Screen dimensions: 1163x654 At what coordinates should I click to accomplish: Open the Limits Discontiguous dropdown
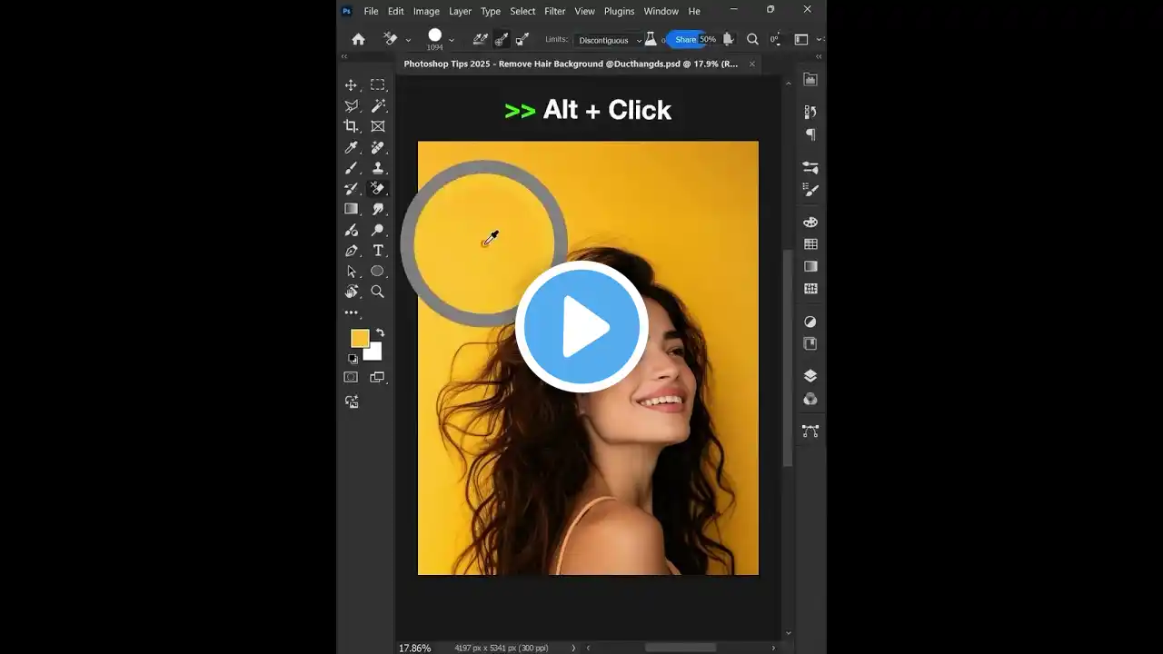(x=608, y=40)
